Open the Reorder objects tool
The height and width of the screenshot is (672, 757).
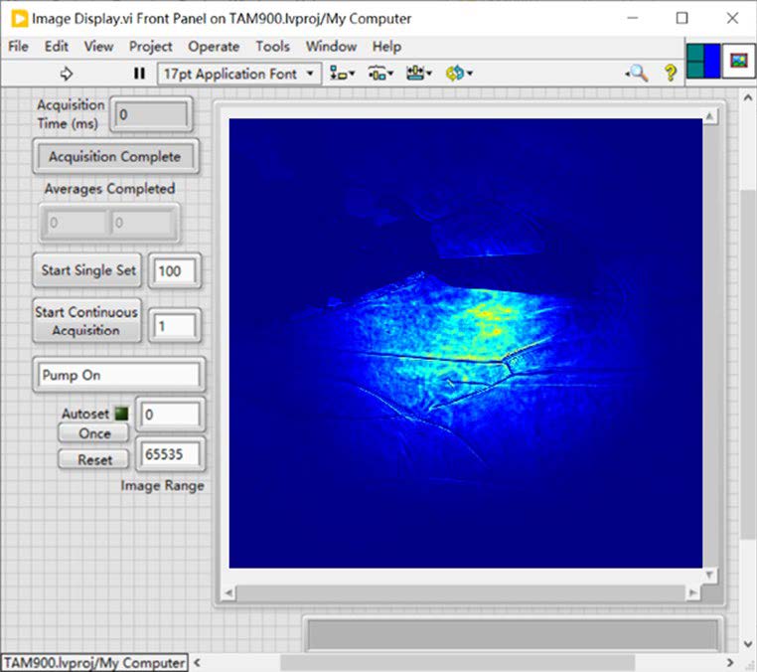459,74
